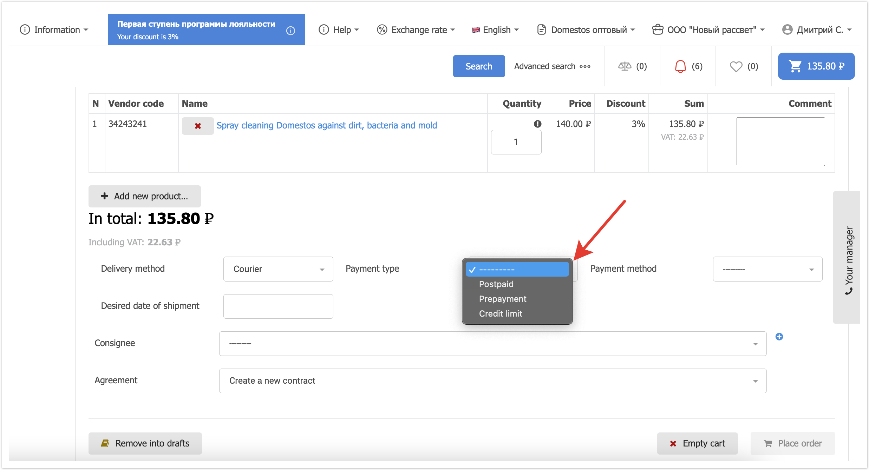Viewport: 869px width, 470px height.
Task: Select Prepayment in payment type list
Action: [x=502, y=299]
